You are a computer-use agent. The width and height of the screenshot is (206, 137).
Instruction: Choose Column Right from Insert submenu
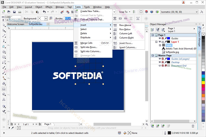pos(126,38)
